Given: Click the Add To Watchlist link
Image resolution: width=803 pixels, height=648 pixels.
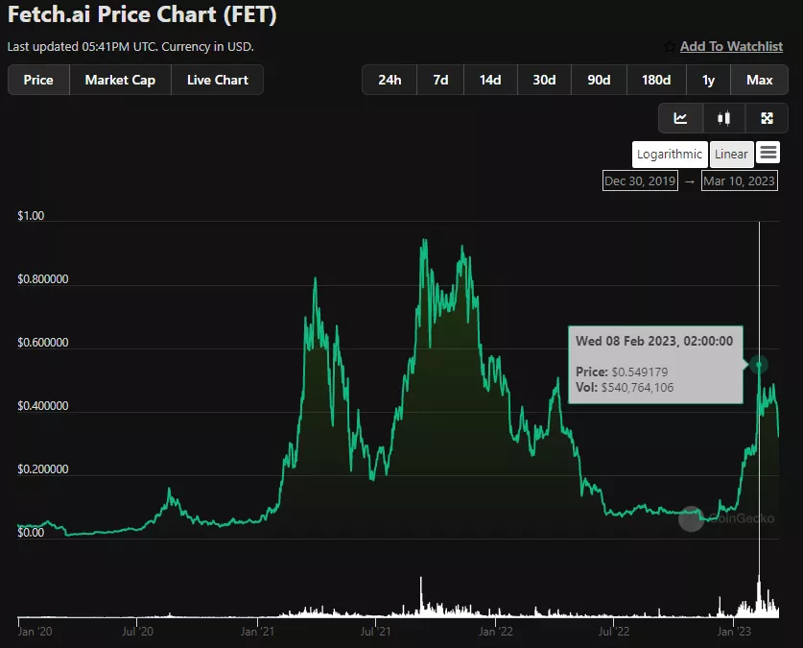Looking at the screenshot, I should [731, 47].
